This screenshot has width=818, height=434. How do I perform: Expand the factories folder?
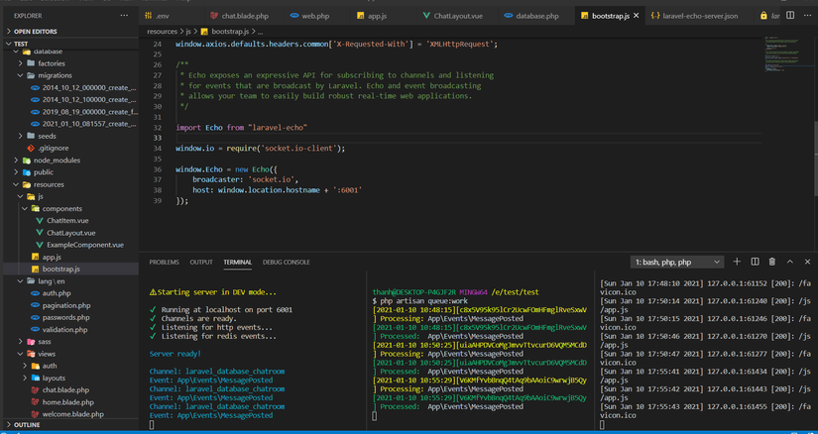click(x=52, y=62)
